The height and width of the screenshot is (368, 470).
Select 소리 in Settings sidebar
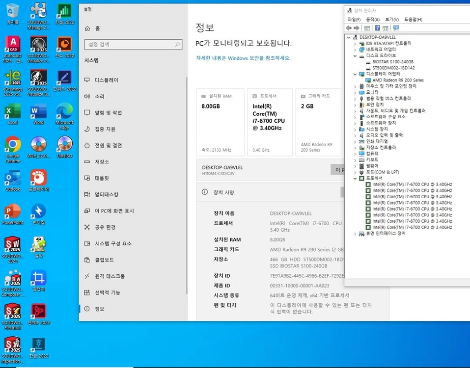[133, 96]
